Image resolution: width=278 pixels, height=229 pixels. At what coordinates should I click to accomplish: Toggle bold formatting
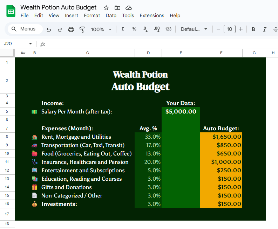tap(253, 29)
